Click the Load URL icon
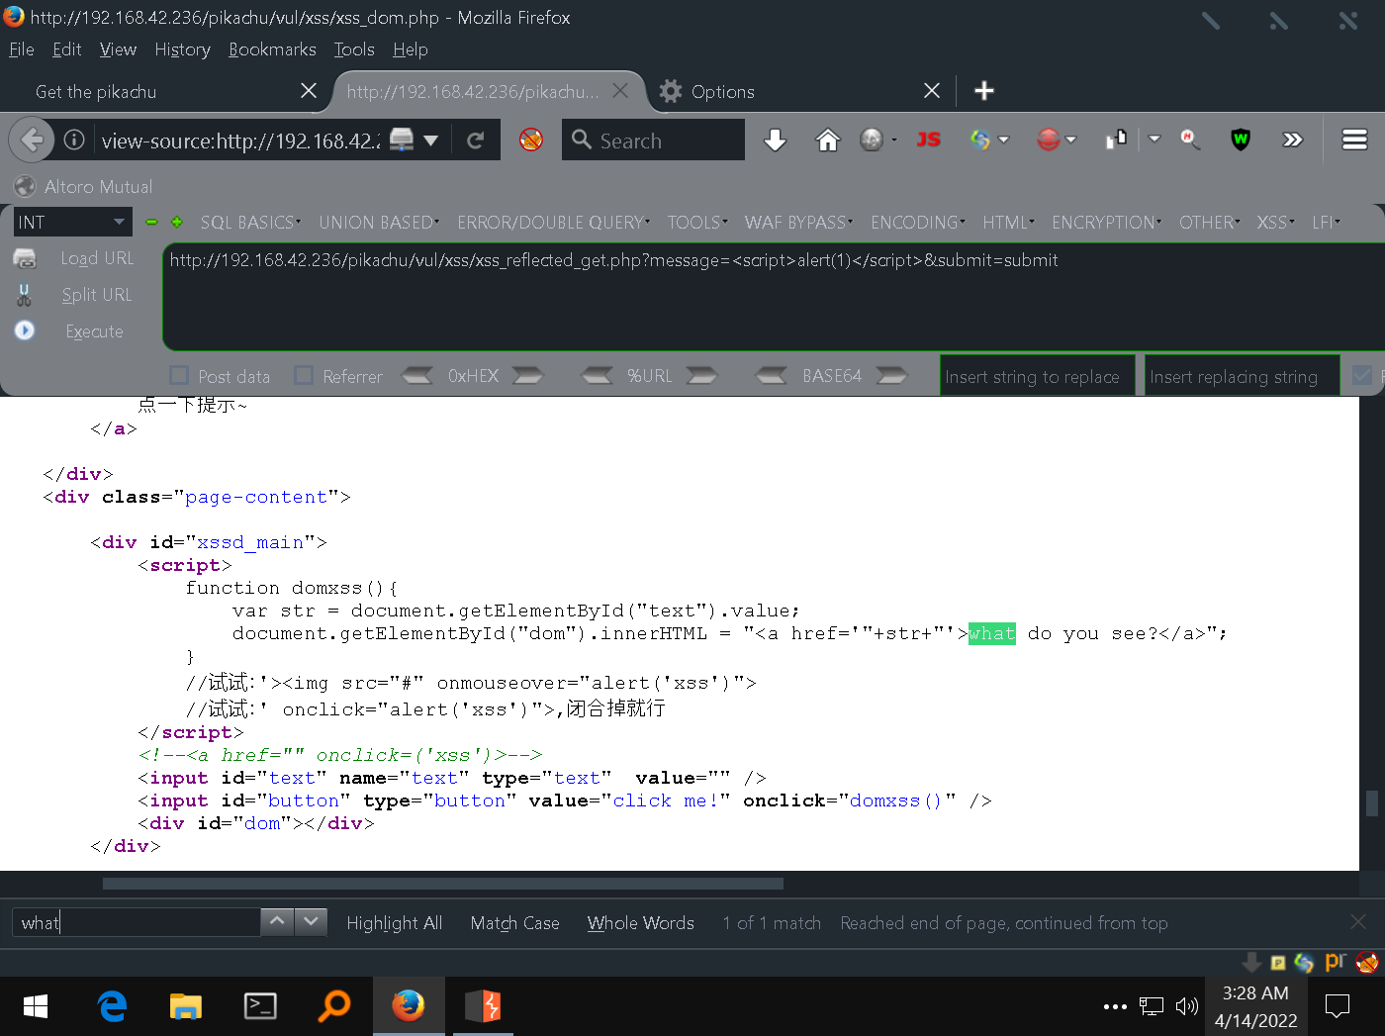Image resolution: width=1385 pixels, height=1036 pixels. point(25,258)
